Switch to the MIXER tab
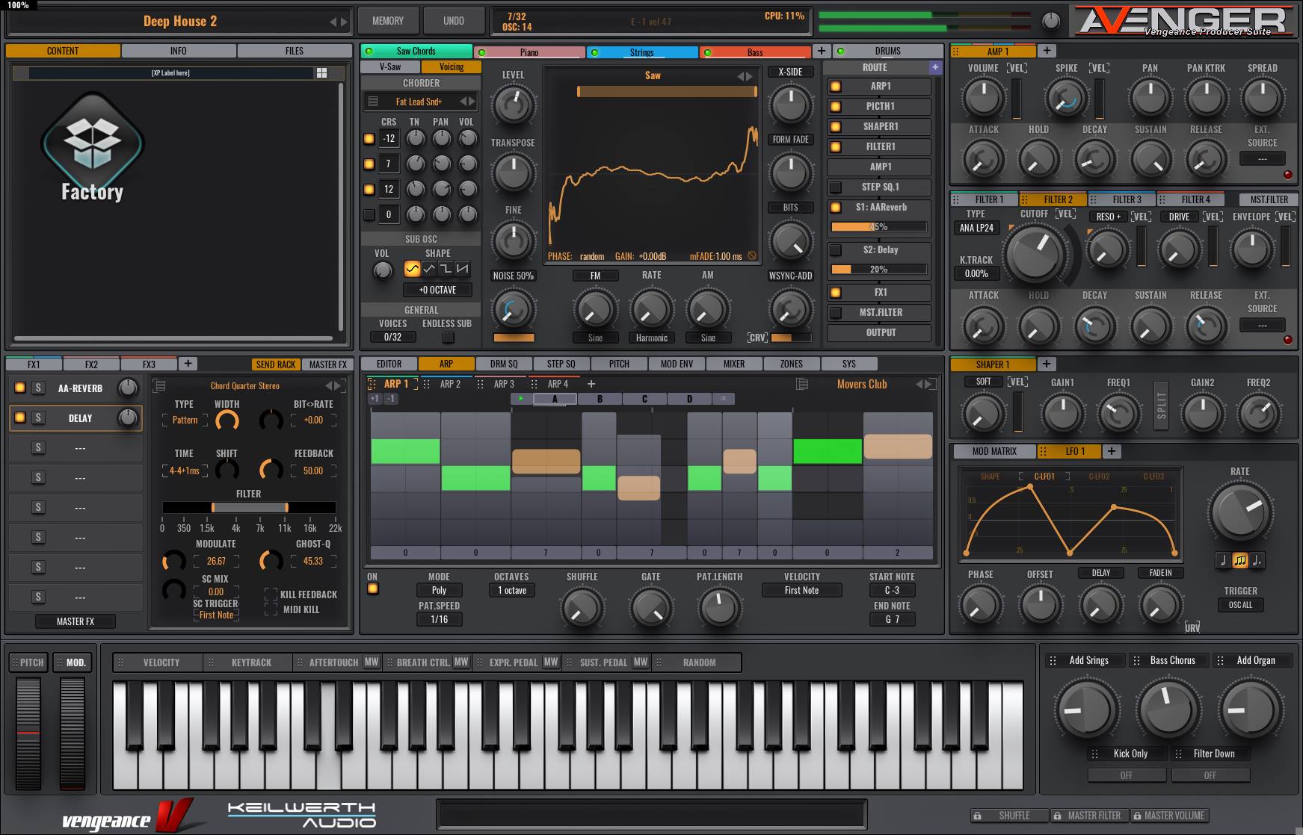The height and width of the screenshot is (835, 1303). pos(733,364)
